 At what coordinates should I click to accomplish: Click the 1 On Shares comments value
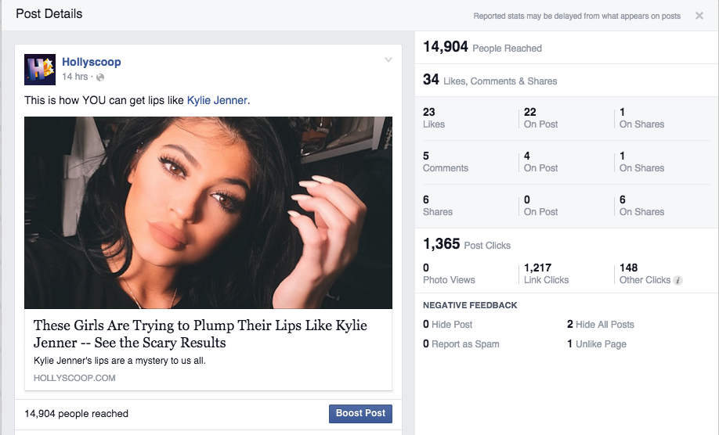pyautogui.click(x=641, y=162)
